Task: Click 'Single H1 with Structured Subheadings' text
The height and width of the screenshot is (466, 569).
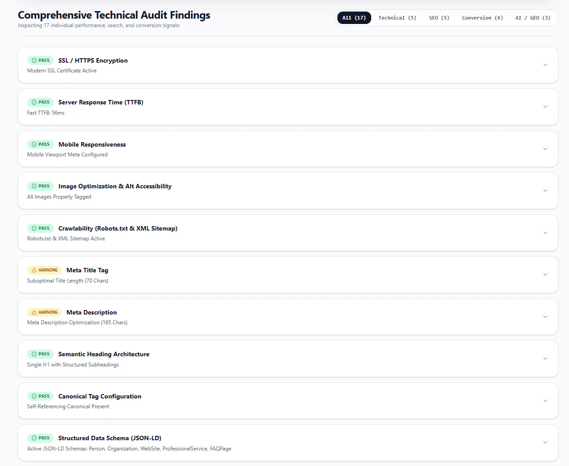Action: pyautogui.click(x=73, y=365)
